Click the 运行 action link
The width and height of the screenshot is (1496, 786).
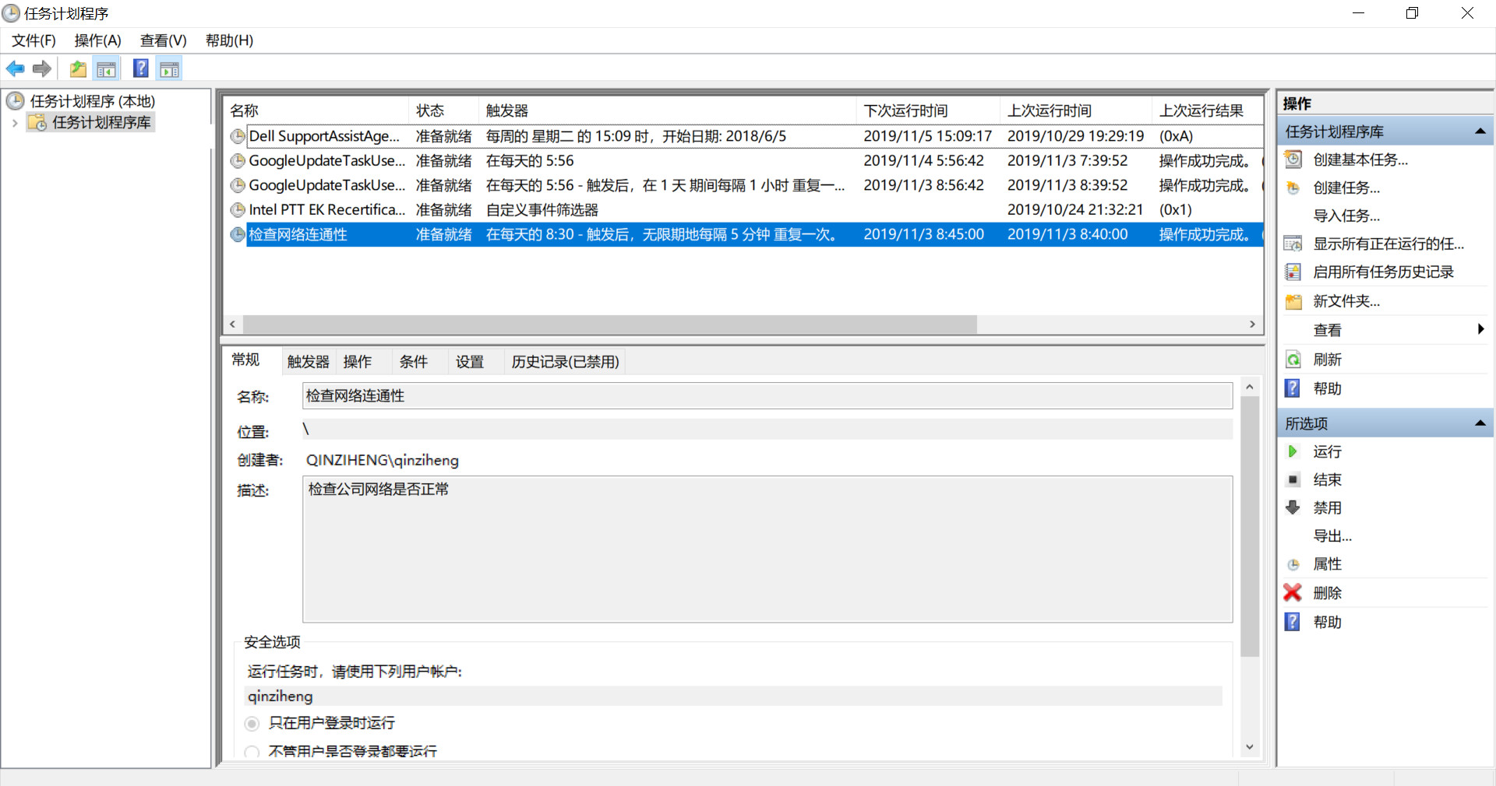(x=1327, y=451)
